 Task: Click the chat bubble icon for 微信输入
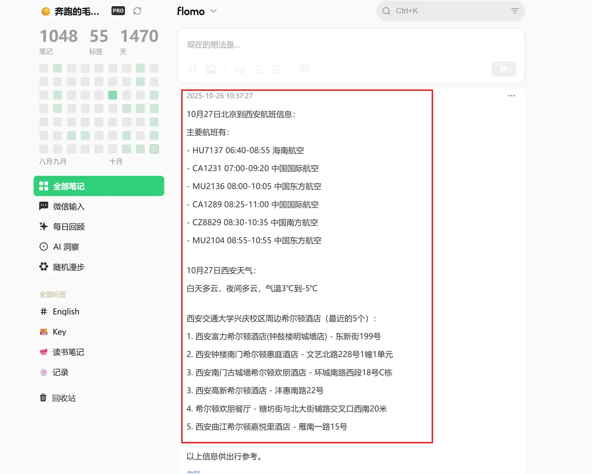pos(44,206)
